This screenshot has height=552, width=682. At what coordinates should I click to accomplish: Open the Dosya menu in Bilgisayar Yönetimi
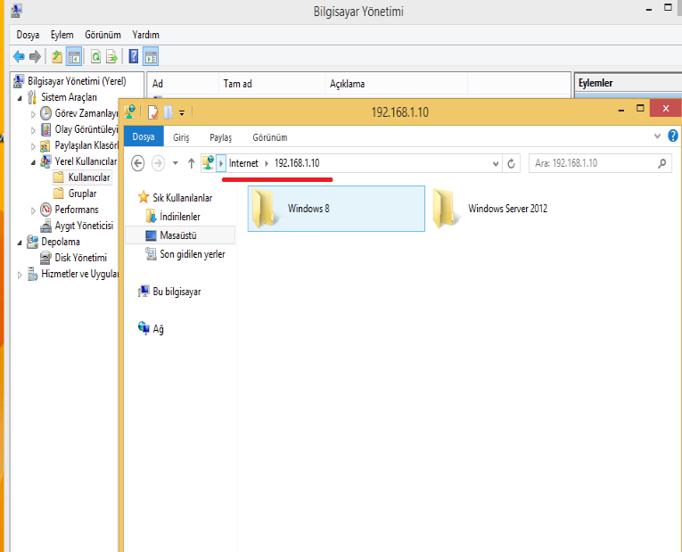pos(28,35)
